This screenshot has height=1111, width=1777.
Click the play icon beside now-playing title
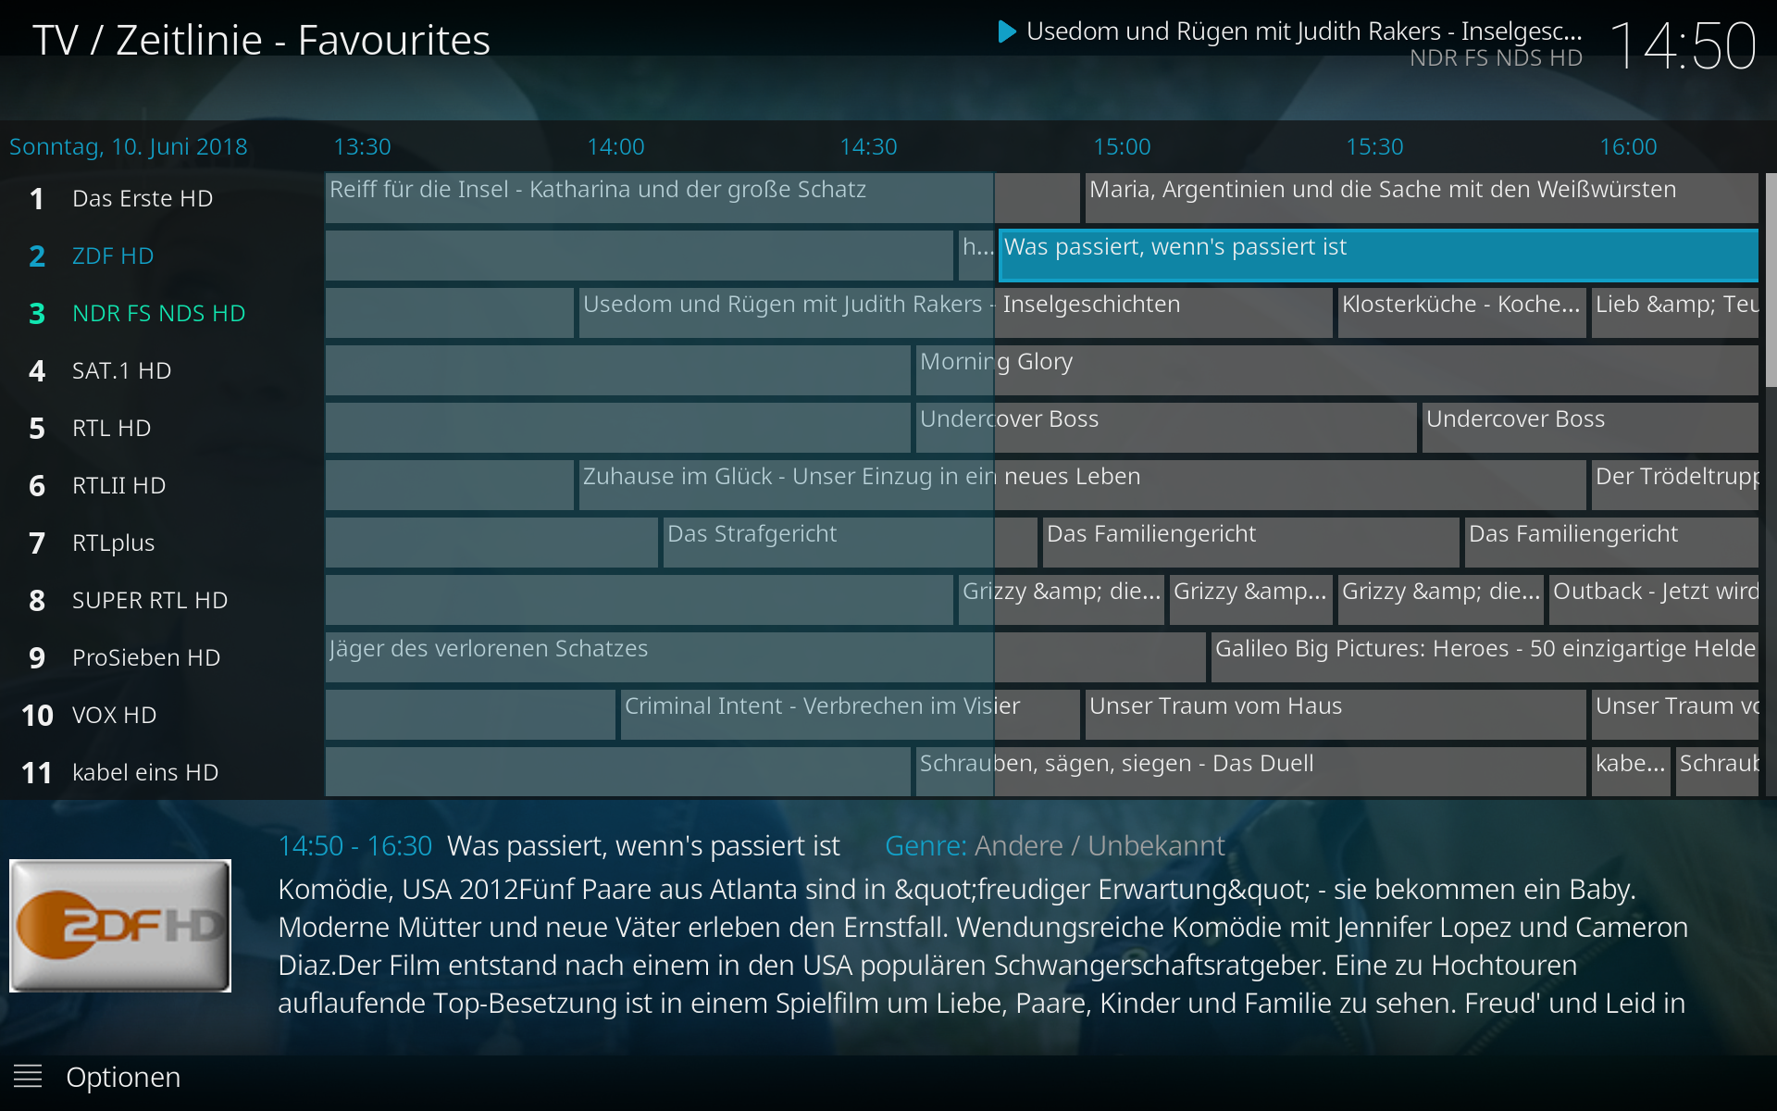point(1007,32)
